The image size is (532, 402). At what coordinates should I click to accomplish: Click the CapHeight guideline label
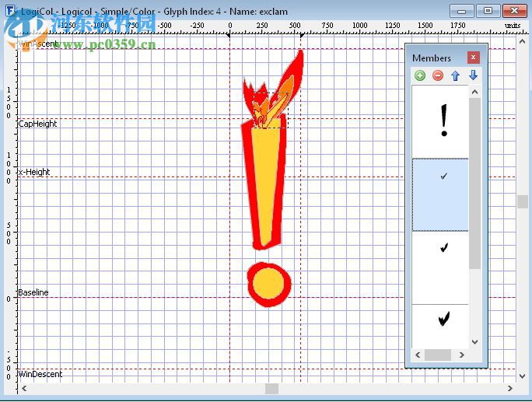37,124
